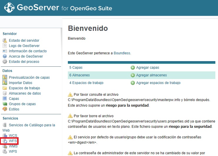Click the Servicios de Catálogo server icon

[5, 125]
